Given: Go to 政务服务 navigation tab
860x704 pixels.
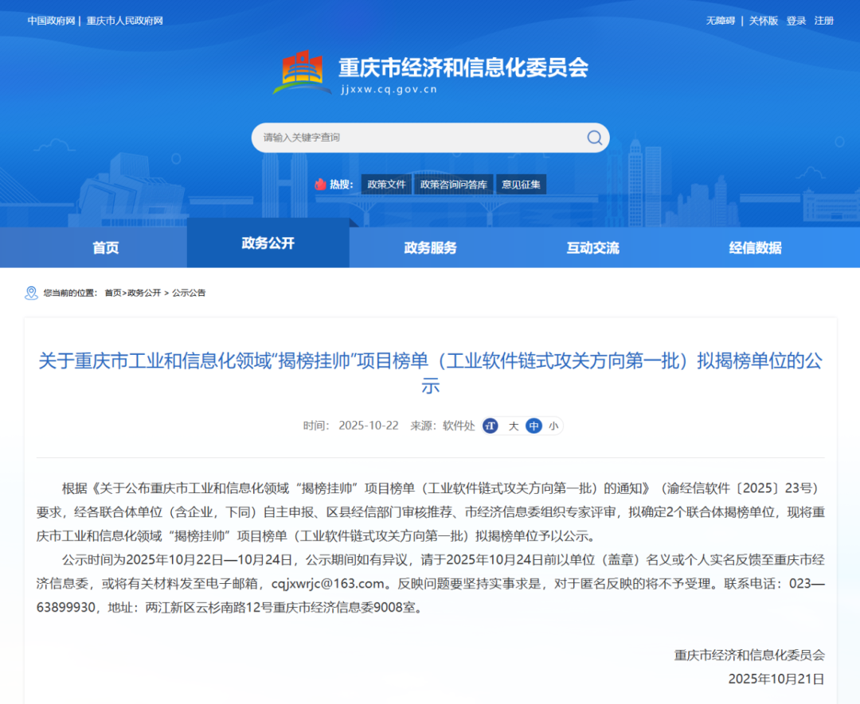Looking at the screenshot, I should [x=430, y=248].
